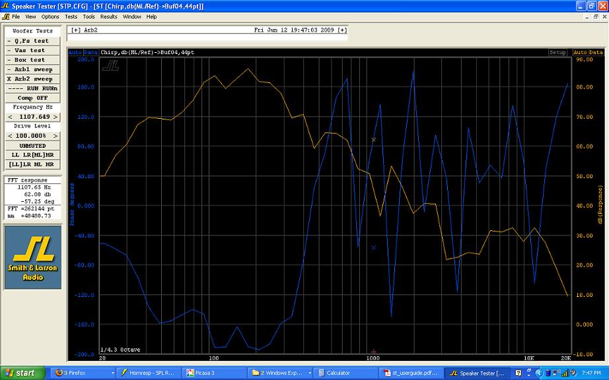The width and height of the screenshot is (609, 380).
Task: Deselect the checked Arb2 sweep option
Action: [x=32, y=79]
